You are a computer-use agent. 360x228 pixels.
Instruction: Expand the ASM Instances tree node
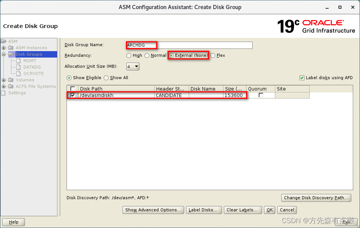[4, 48]
